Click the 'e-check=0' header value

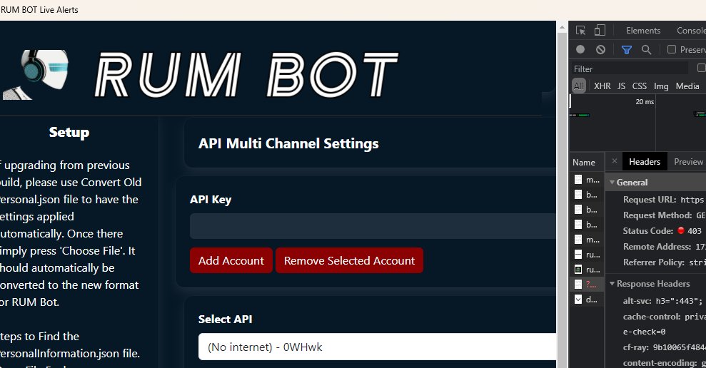644,332
